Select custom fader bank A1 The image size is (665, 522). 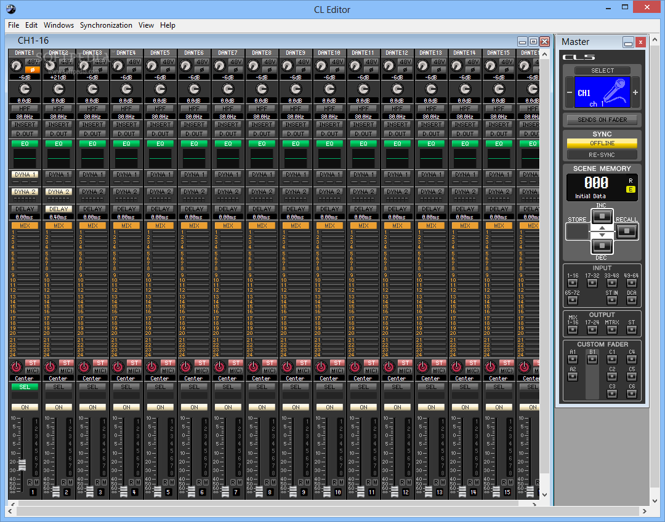coord(573,359)
